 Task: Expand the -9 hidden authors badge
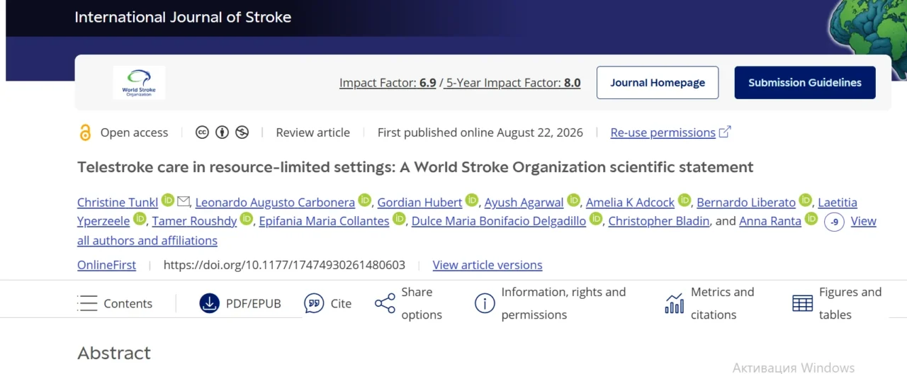pos(834,222)
